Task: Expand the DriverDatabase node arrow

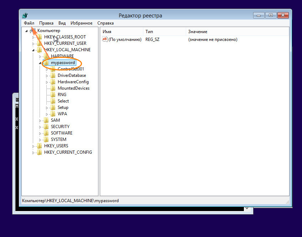Action: pos(47,76)
